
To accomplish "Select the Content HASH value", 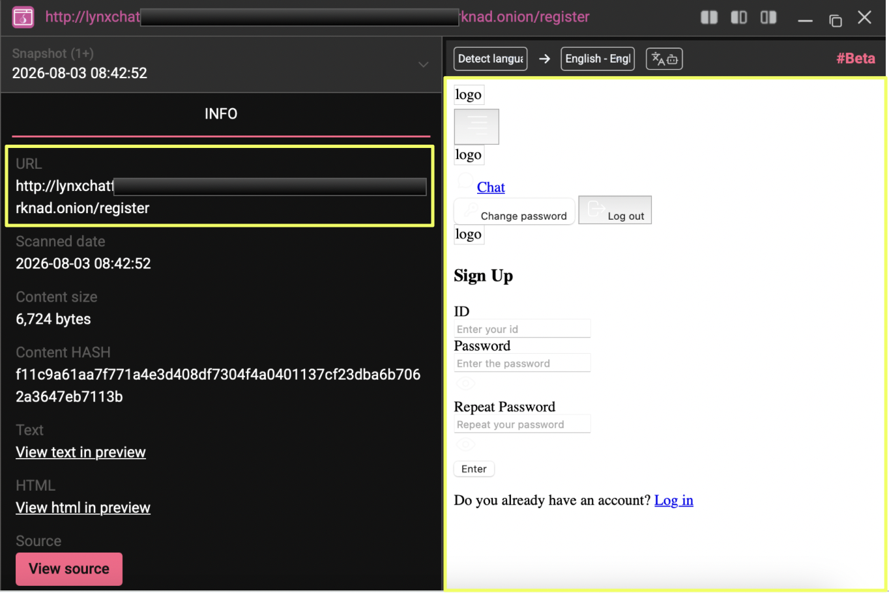I will (x=218, y=385).
